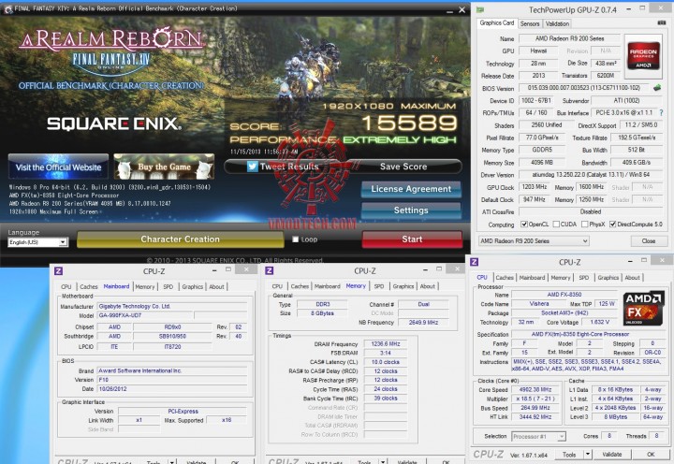Open CPU tab in CPU-Z Memory window
The image size is (674, 464).
[x=277, y=286]
